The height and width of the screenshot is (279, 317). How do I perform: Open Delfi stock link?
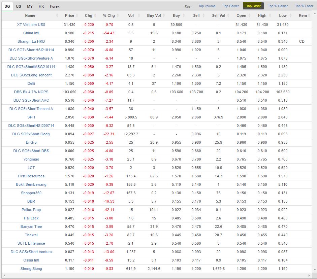click(x=31, y=84)
